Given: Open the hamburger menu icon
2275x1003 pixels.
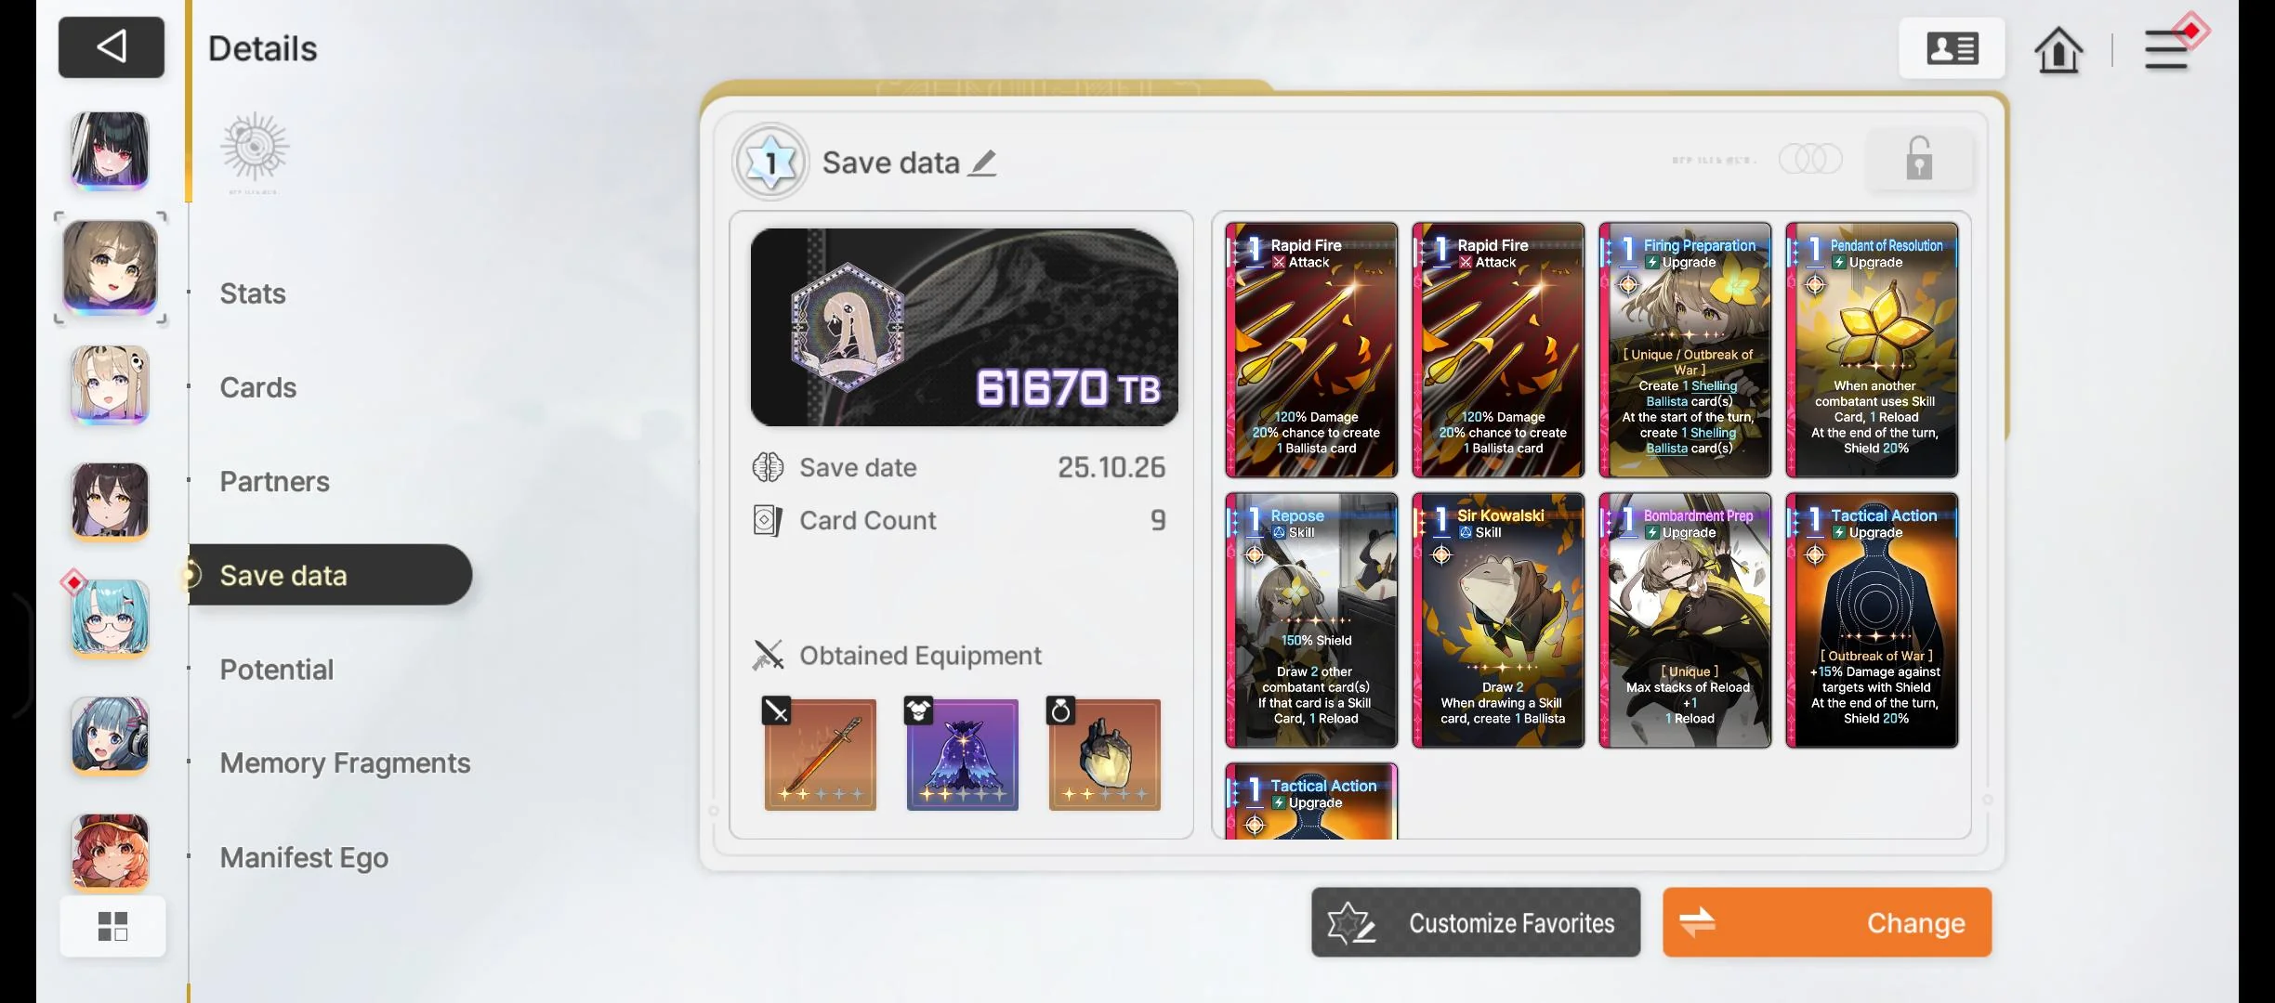Looking at the screenshot, I should [x=2167, y=49].
